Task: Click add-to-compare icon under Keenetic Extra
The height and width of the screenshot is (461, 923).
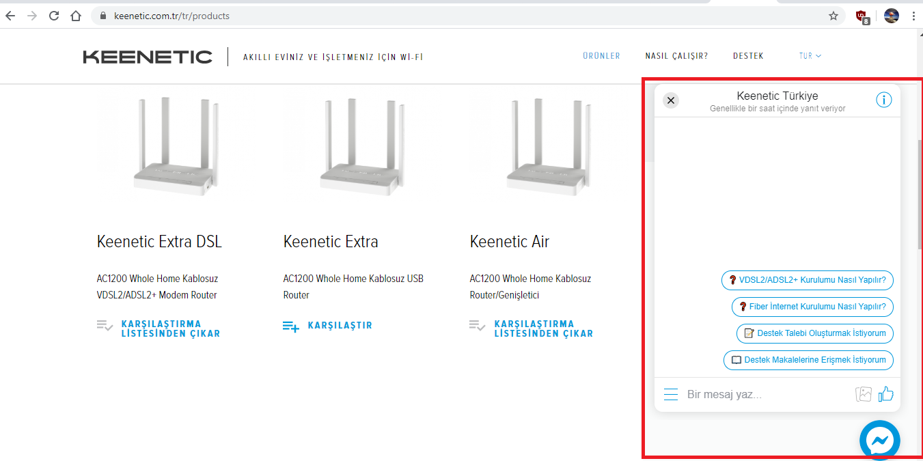Action: (x=291, y=326)
